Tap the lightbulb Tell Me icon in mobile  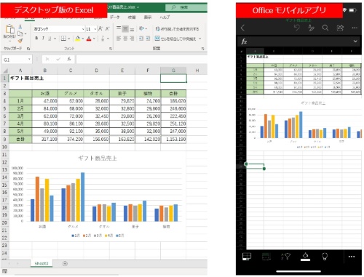[325, 257]
